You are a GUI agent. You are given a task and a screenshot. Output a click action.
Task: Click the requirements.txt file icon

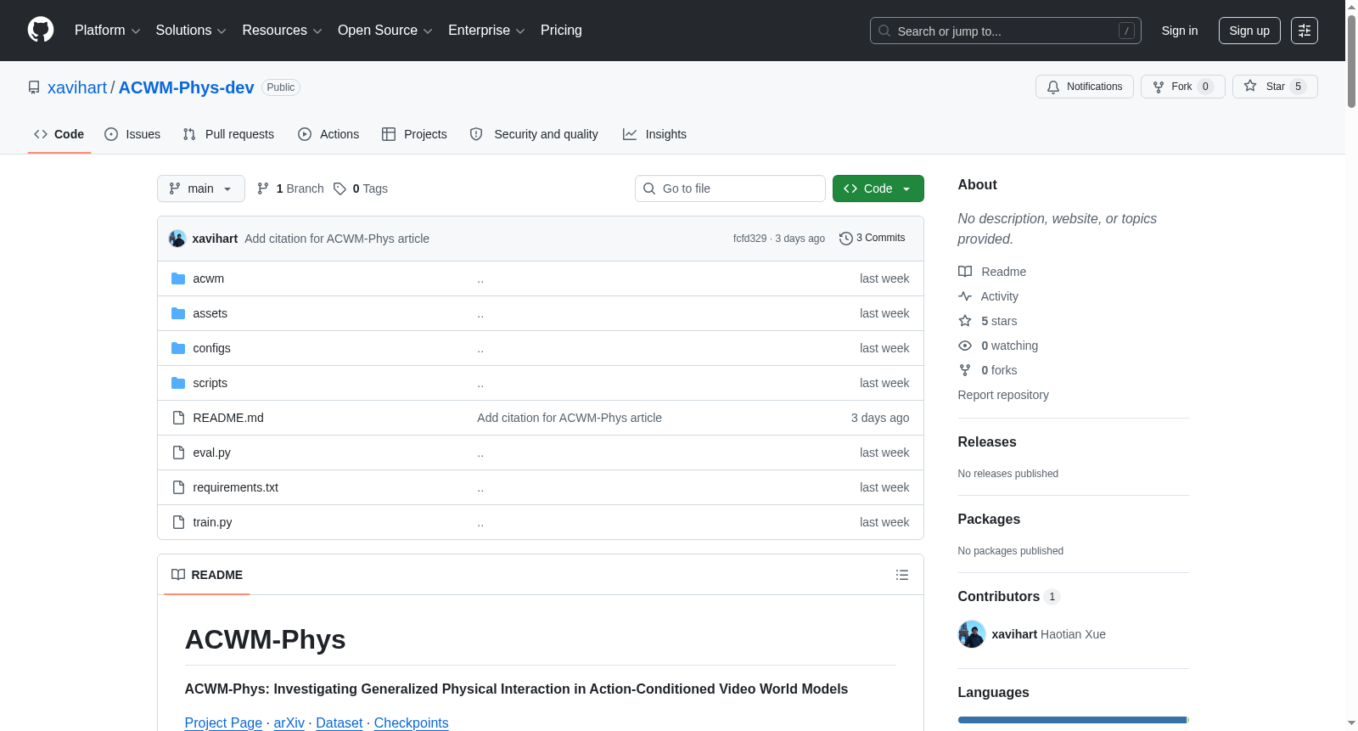click(178, 487)
